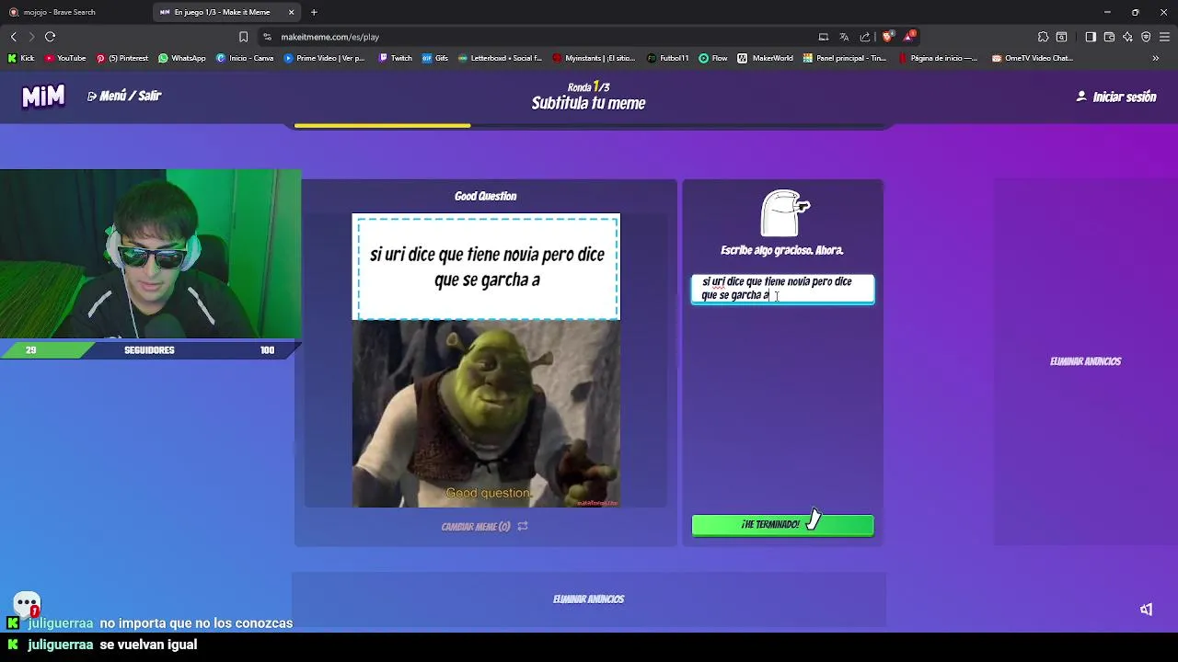Click the 'Escribe algo gracioso. Ahora.' prompt
The image size is (1178, 662).
click(x=781, y=250)
